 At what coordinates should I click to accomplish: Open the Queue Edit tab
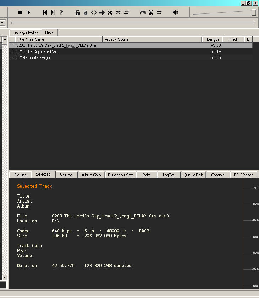(193, 175)
